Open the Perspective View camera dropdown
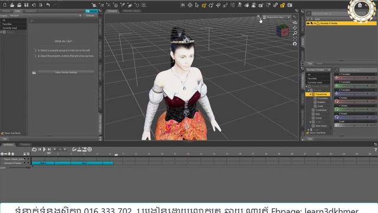The width and height of the screenshot is (378, 213). click(277, 17)
